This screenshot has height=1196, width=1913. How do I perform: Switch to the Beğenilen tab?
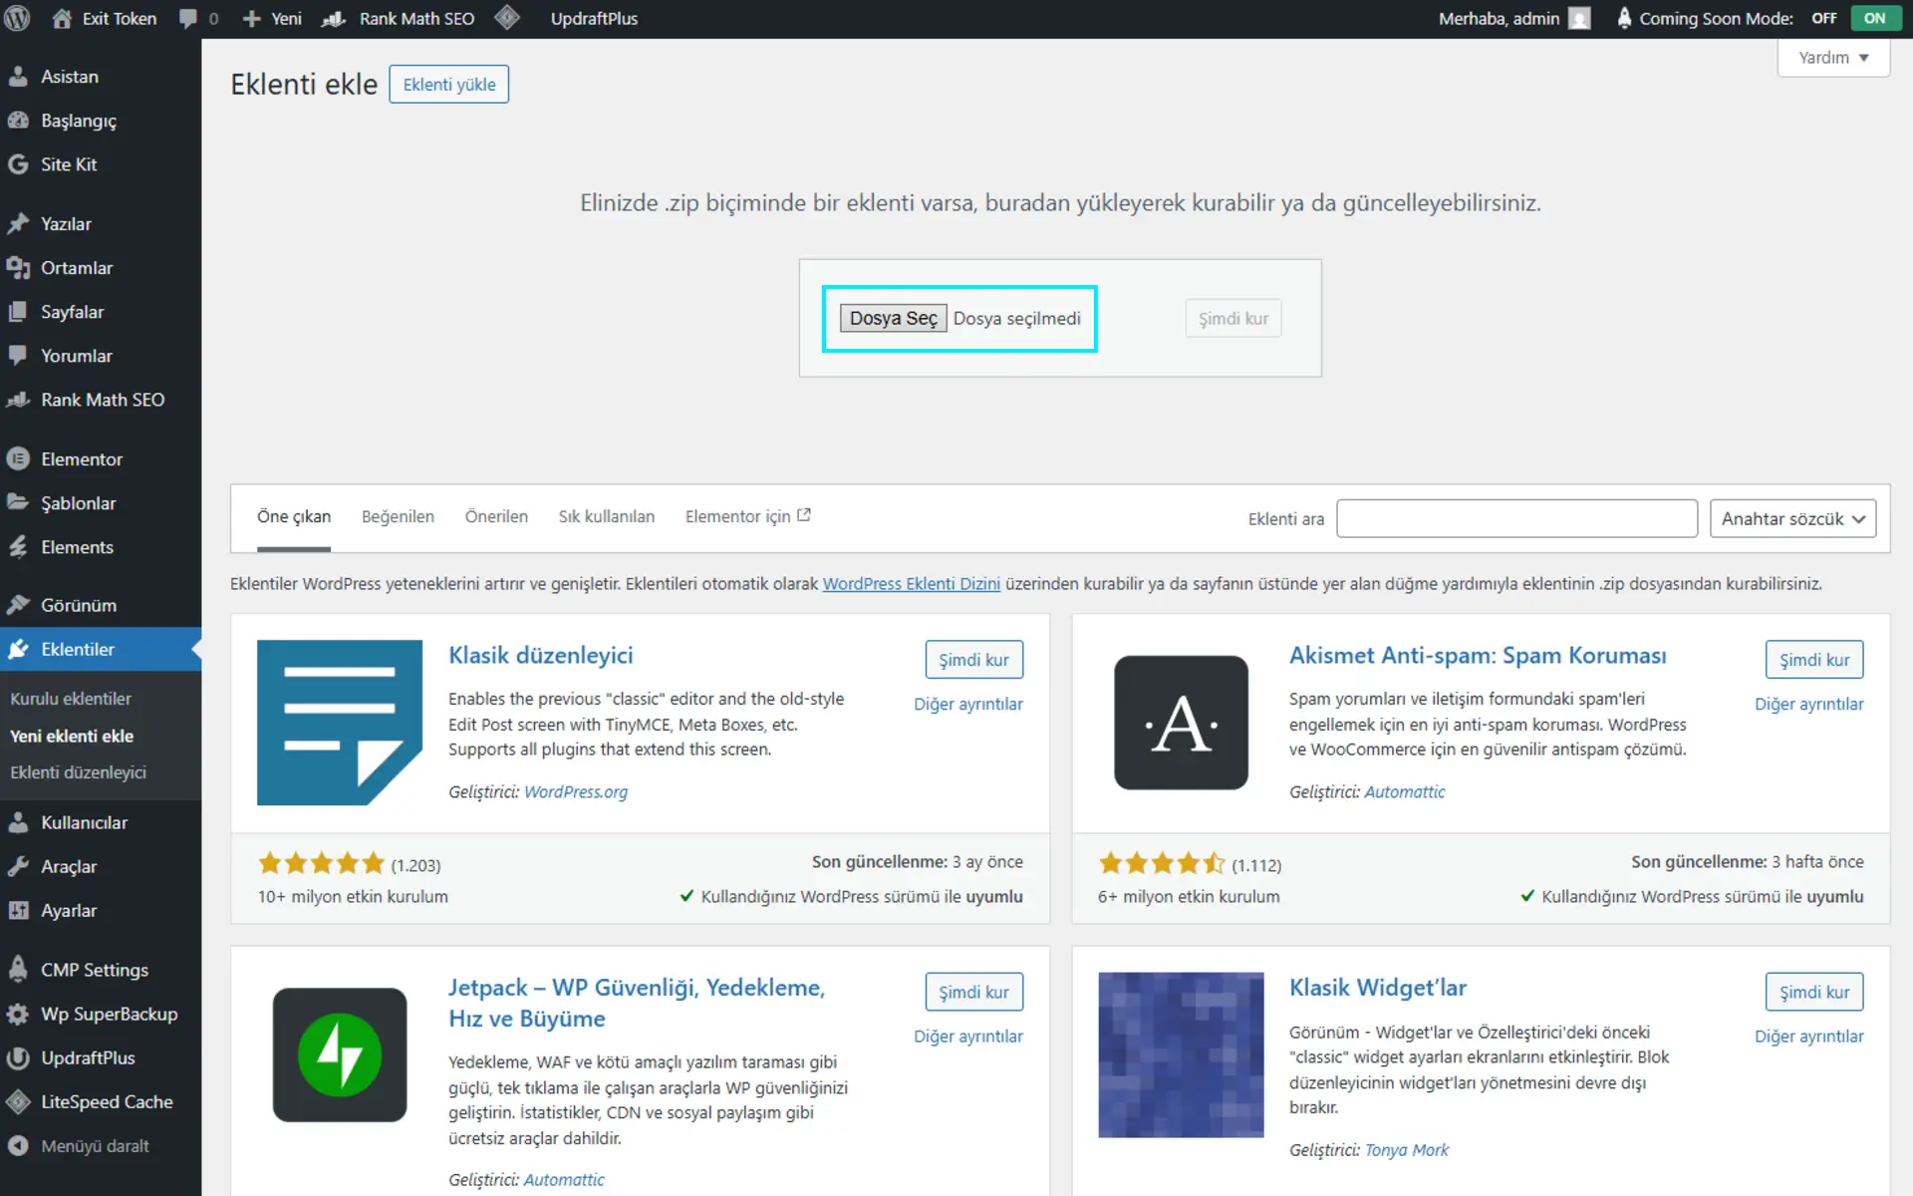398,516
